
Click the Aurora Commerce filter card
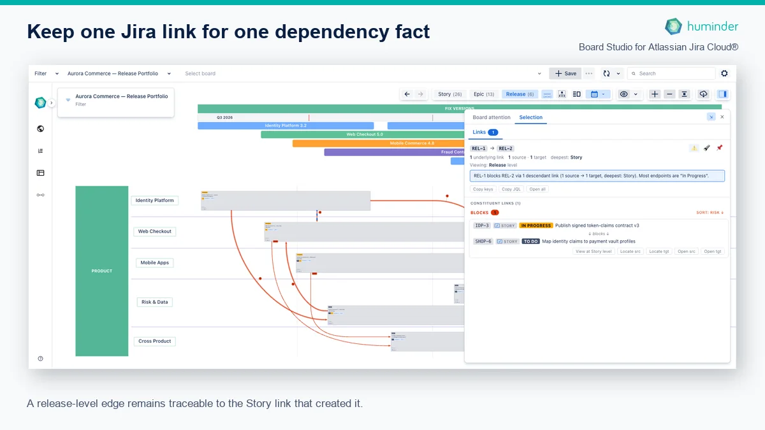click(x=116, y=103)
